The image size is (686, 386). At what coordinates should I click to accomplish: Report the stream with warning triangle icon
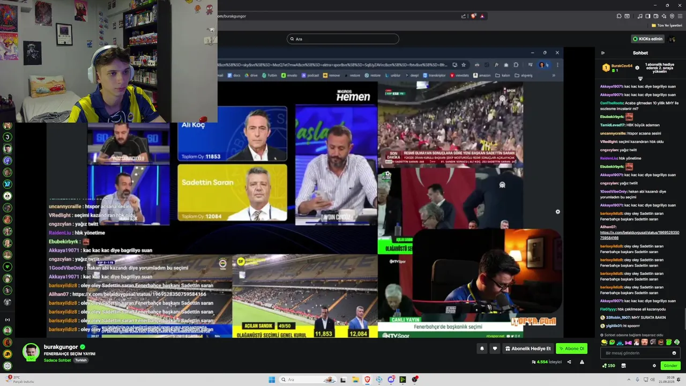point(582,362)
